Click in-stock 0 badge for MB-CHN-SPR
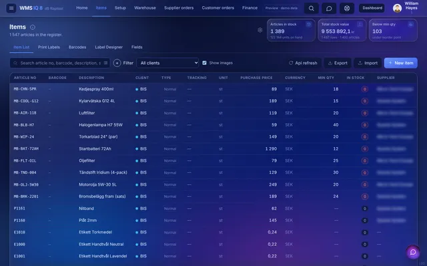Image resolution: width=427 pixels, height=266 pixels. 365,89
